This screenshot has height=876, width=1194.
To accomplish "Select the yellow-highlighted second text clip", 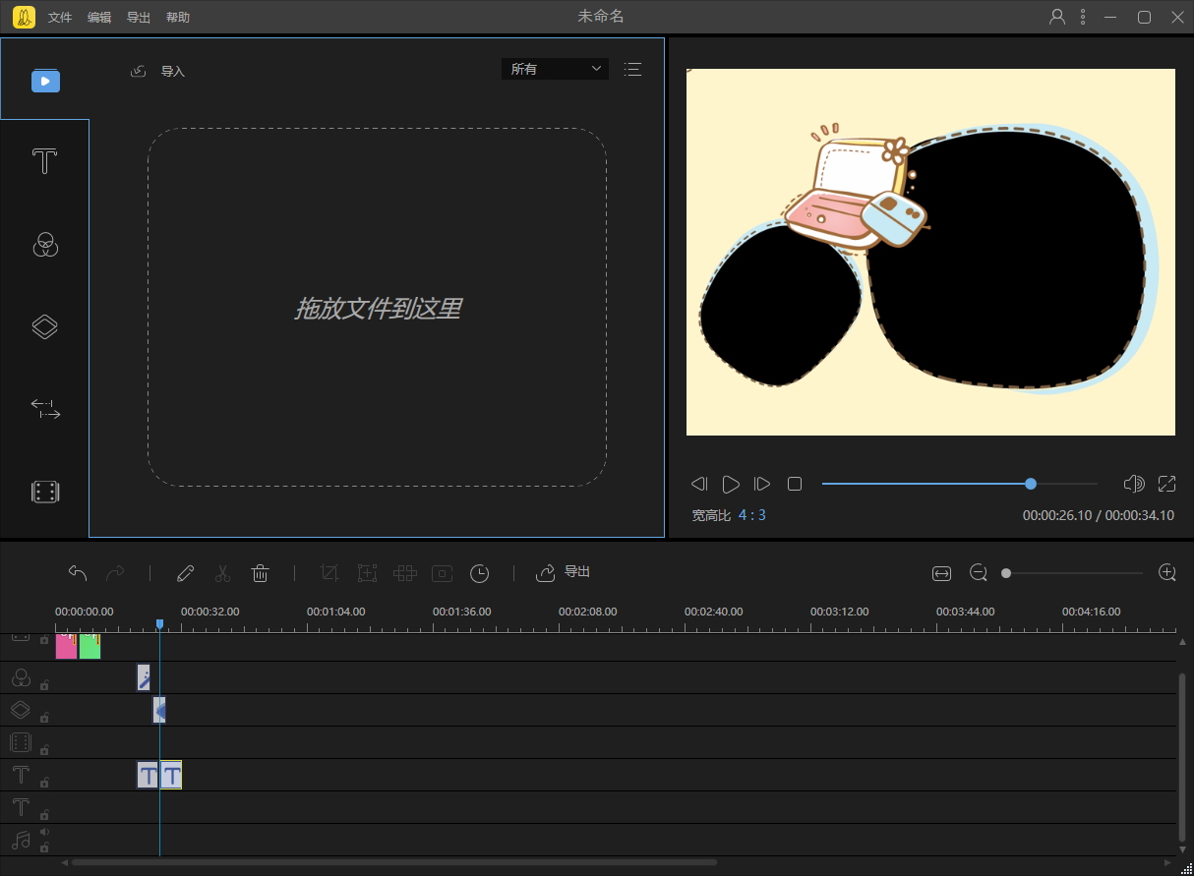I will (171, 775).
